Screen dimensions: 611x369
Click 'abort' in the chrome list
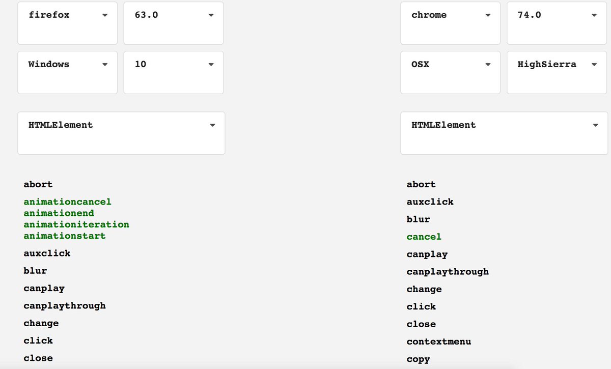421,184
